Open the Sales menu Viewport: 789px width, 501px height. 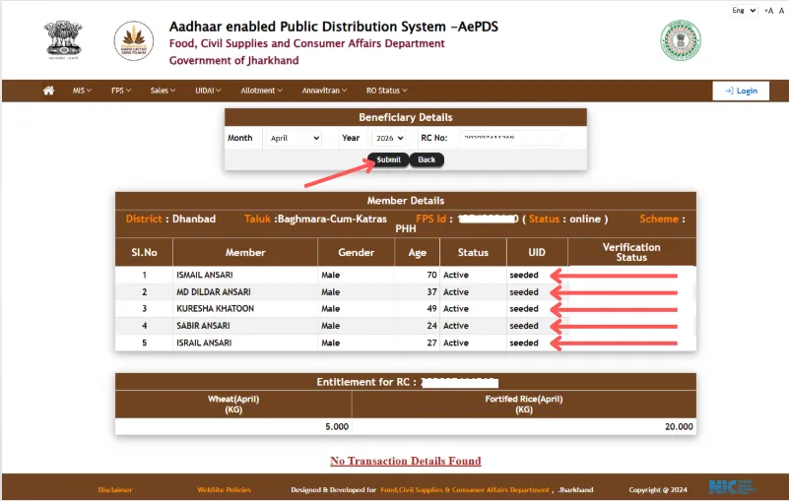point(163,91)
